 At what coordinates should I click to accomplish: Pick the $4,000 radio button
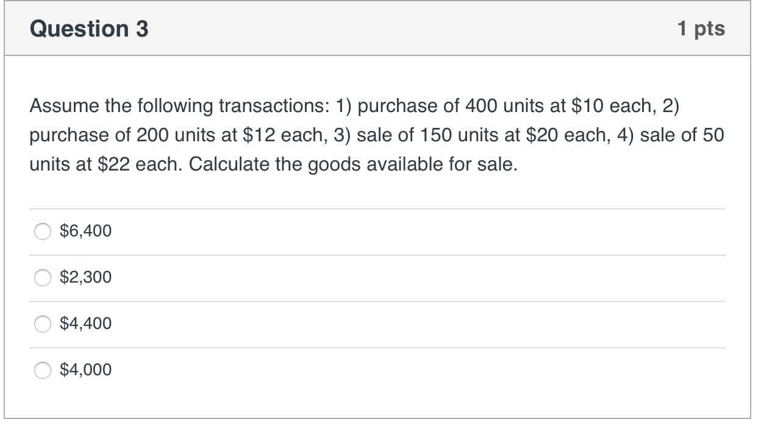[43, 370]
